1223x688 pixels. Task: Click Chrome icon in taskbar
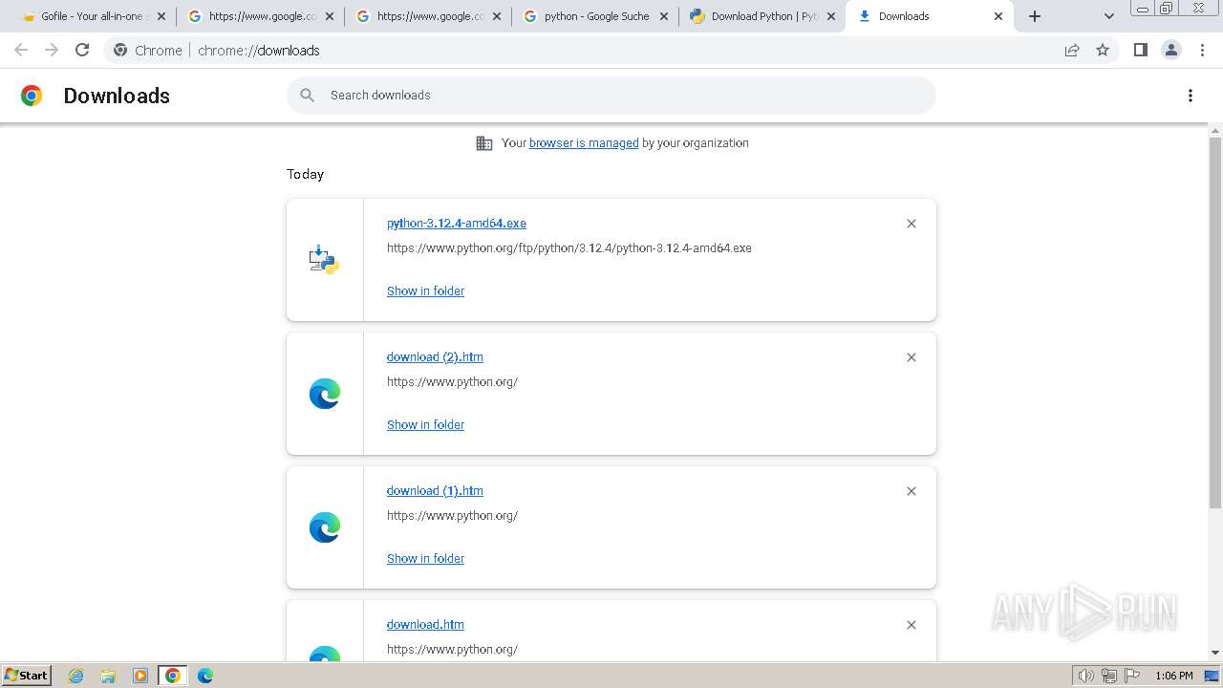click(173, 676)
